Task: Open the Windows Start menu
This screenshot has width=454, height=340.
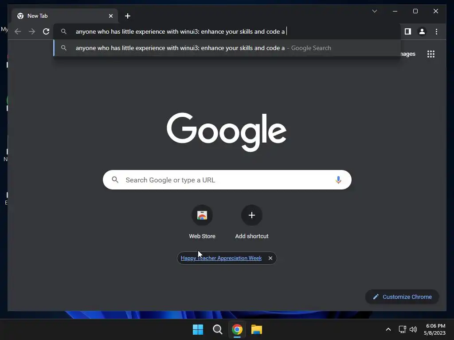Action: click(x=198, y=329)
